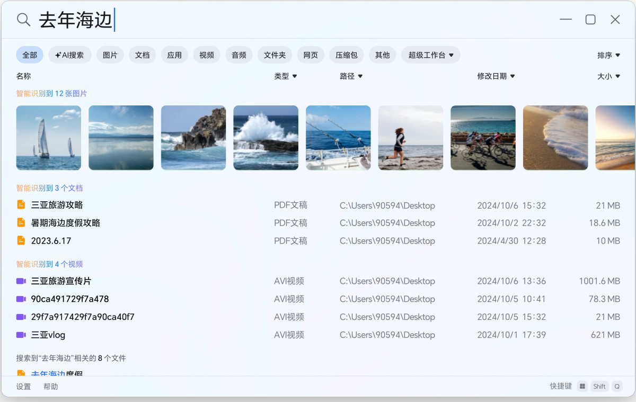Switch to the 文件夹 tab
This screenshot has height=402, width=636.
[x=275, y=55]
